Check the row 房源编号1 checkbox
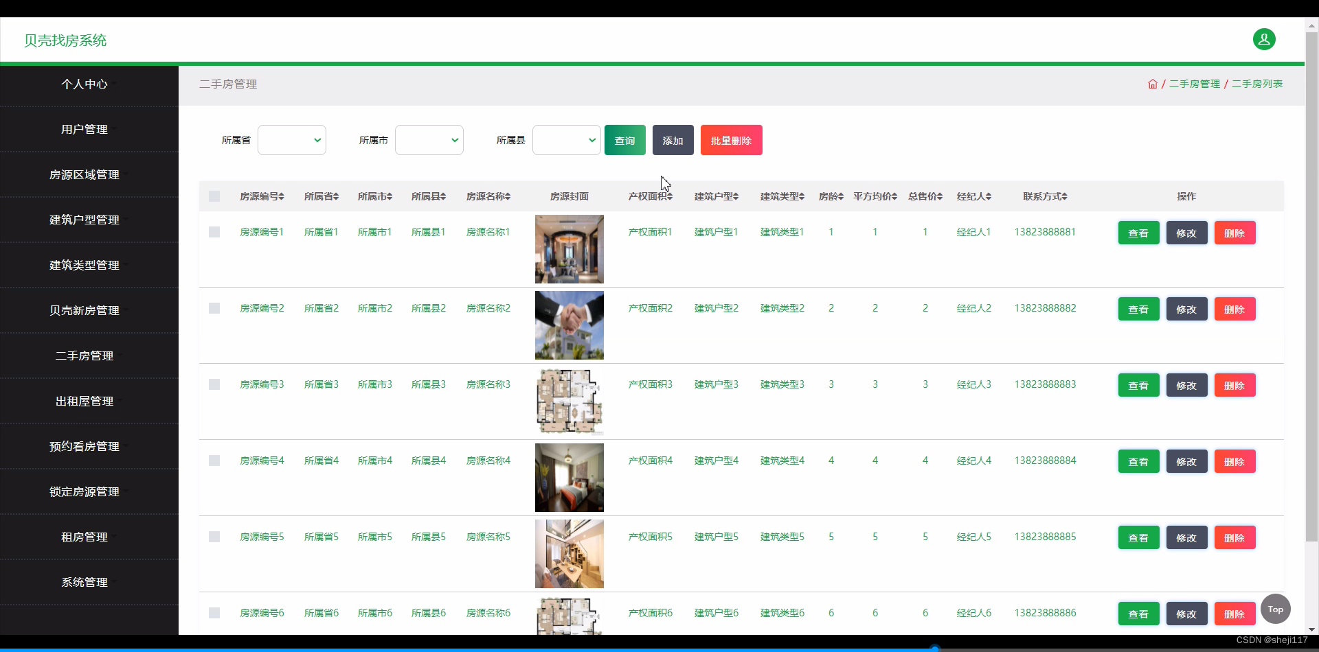1319x652 pixels. (214, 232)
